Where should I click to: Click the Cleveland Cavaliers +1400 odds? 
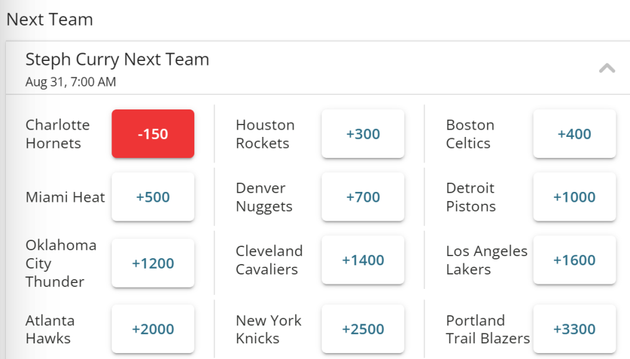coord(363,260)
